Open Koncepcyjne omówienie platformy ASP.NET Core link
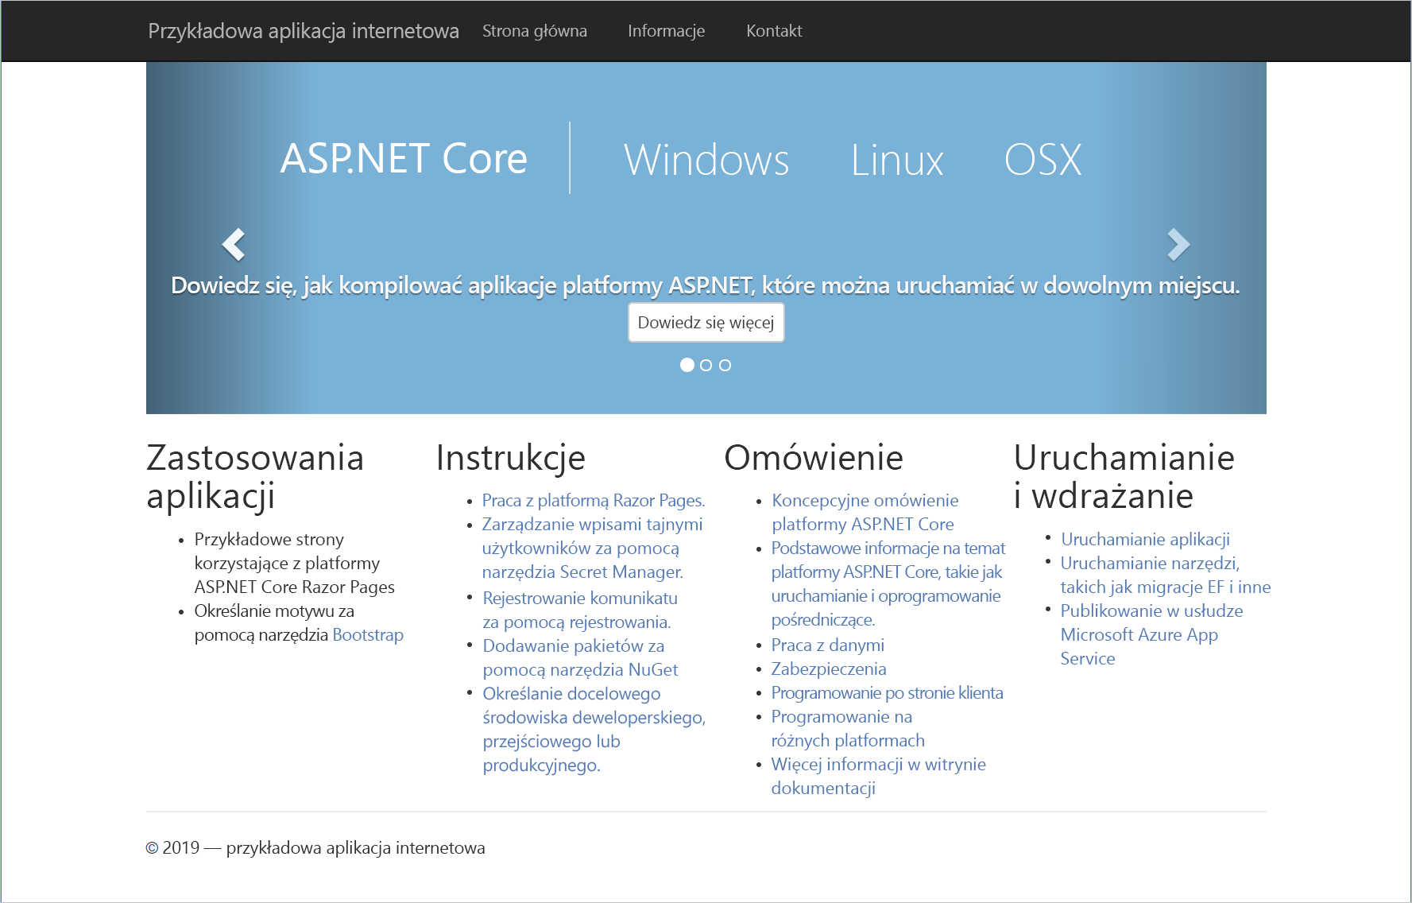This screenshot has height=903, width=1412. [865, 513]
